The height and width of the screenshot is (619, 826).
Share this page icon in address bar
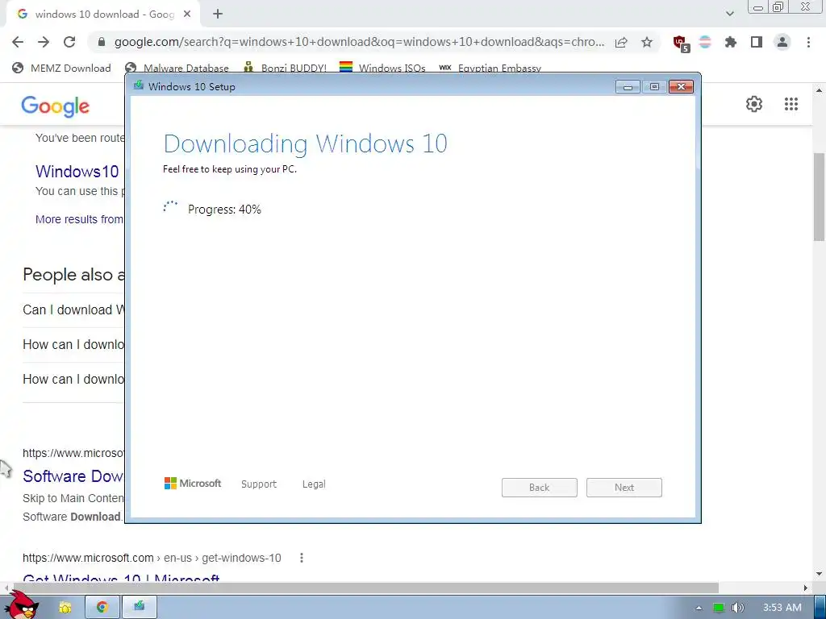[x=621, y=42]
